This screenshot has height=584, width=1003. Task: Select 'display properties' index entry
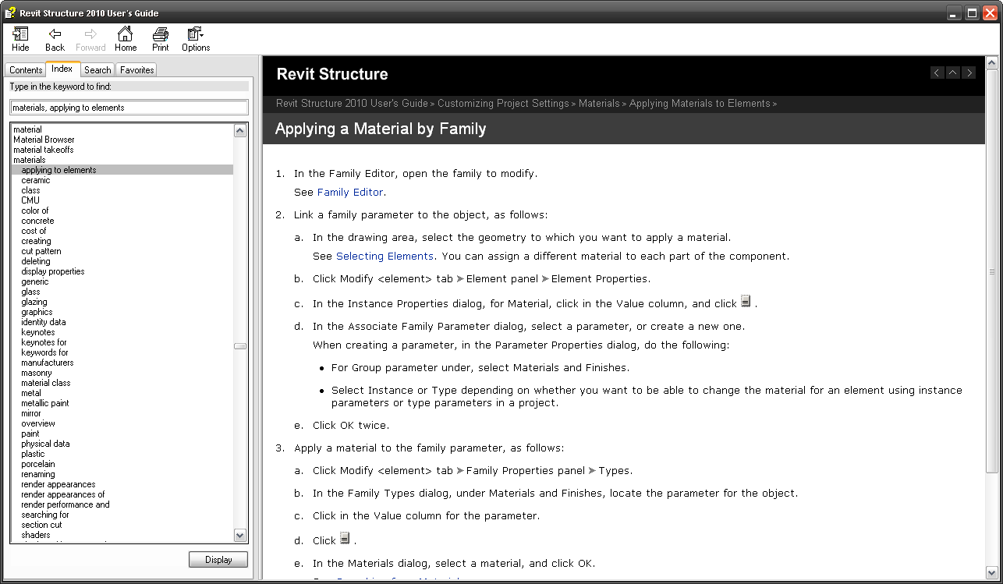pos(53,271)
